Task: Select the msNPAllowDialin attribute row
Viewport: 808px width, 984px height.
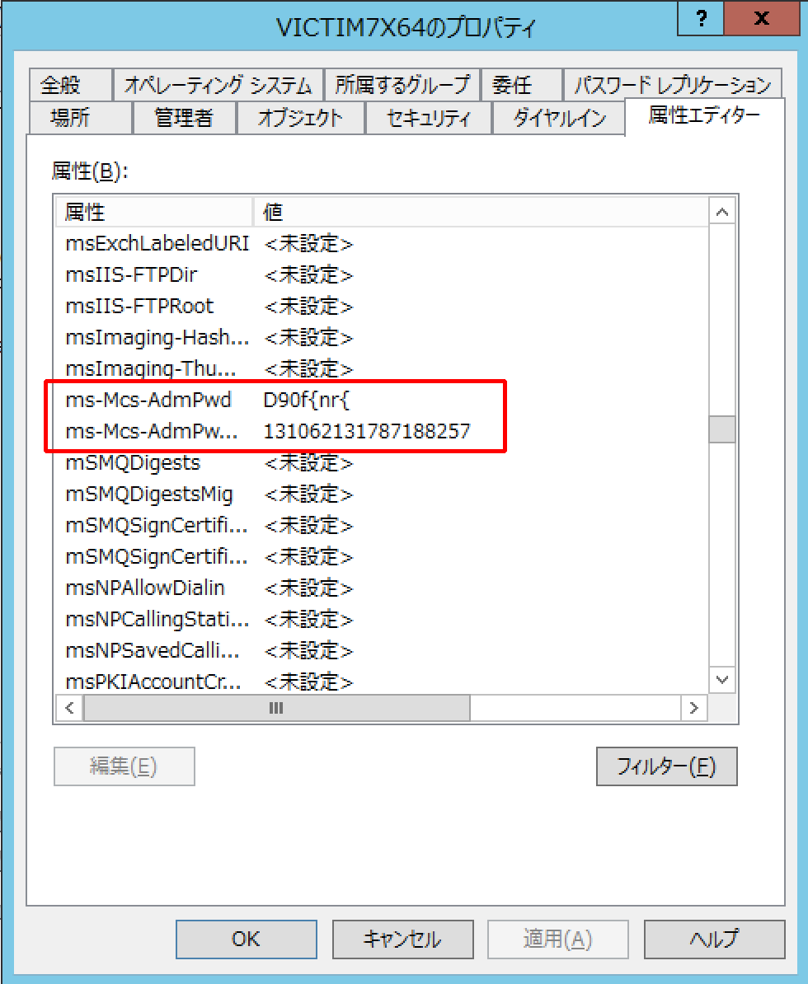Action: (x=247, y=588)
